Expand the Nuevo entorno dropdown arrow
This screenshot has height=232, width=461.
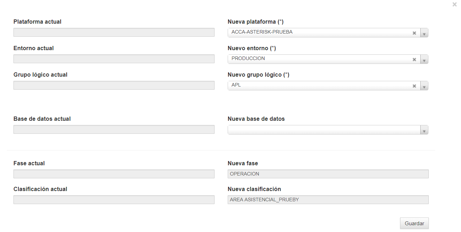(424, 59)
